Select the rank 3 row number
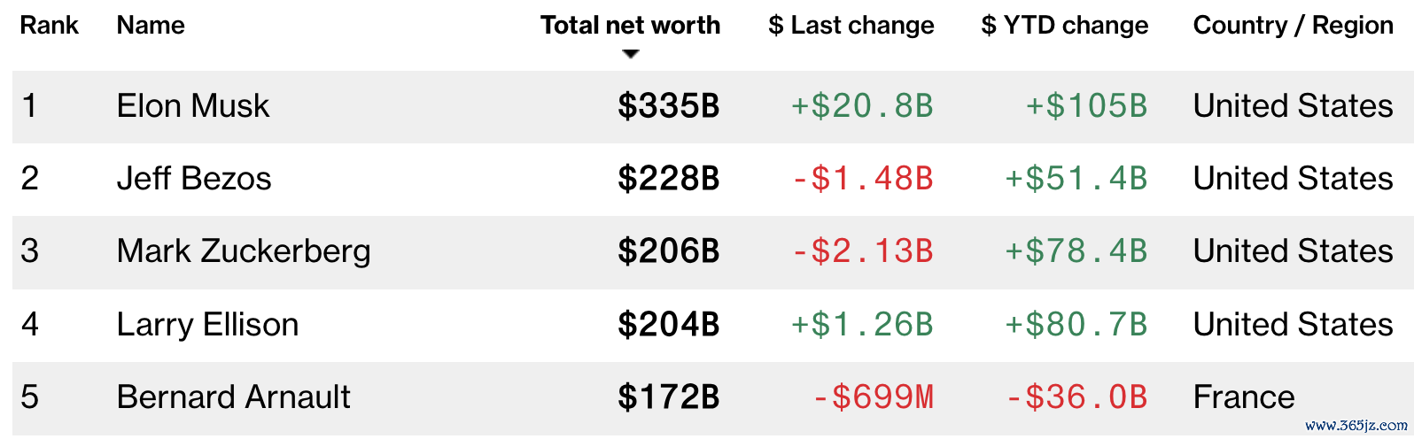 [30, 251]
